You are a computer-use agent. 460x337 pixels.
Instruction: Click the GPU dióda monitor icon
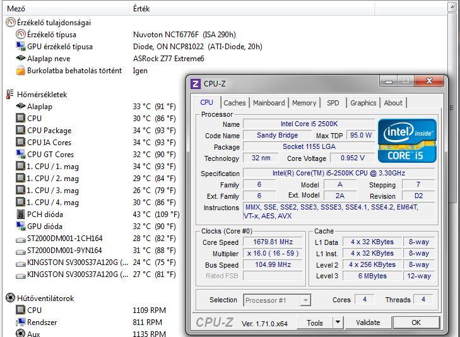pyautogui.click(x=21, y=226)
